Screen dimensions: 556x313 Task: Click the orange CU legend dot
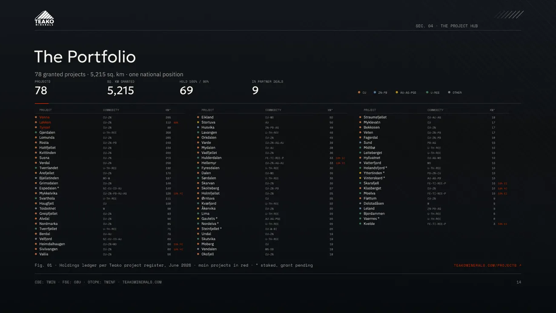click(359, 92)
